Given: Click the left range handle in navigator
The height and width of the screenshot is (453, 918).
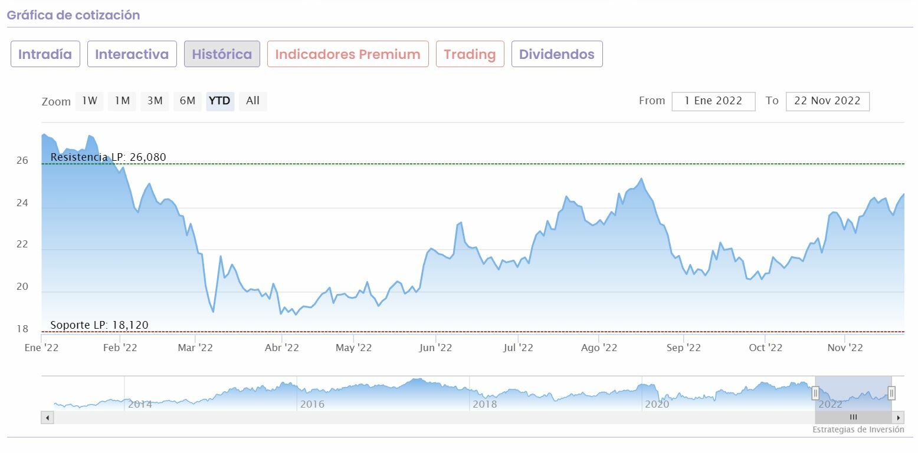Looking at the screenshot, I should click(x=815, y=393).
